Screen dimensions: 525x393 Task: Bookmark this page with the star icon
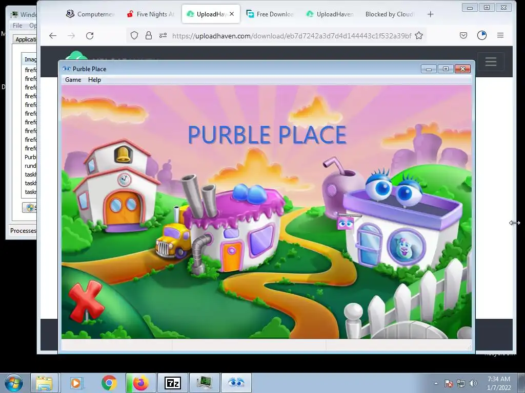419,35
